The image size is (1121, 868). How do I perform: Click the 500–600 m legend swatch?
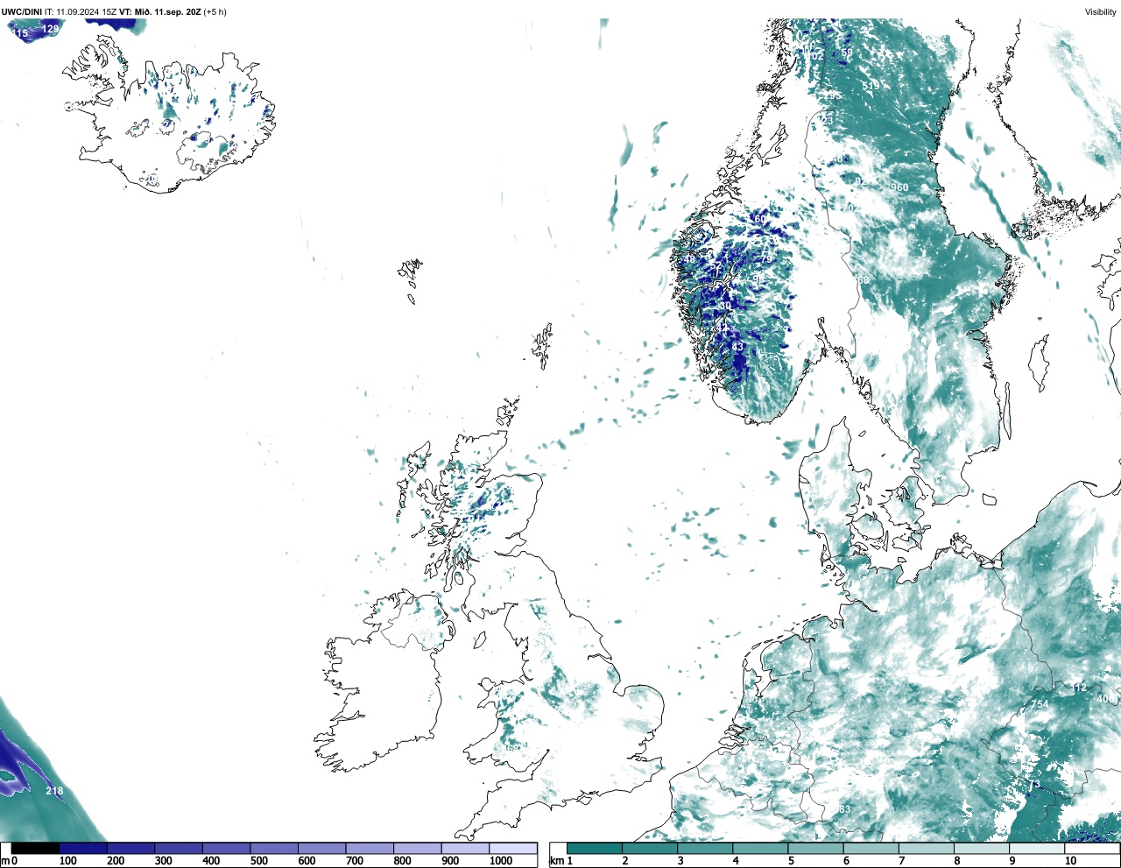click(274, 848)
